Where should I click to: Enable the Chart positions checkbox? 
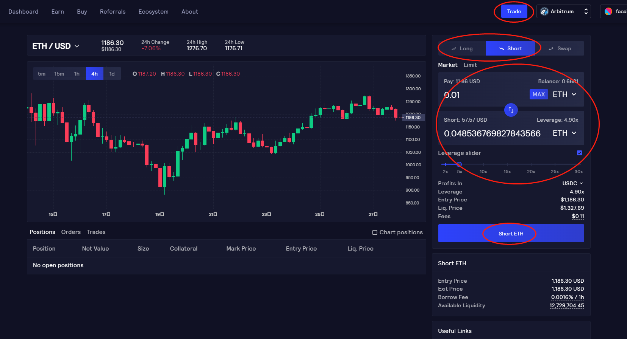coord(375,232)
